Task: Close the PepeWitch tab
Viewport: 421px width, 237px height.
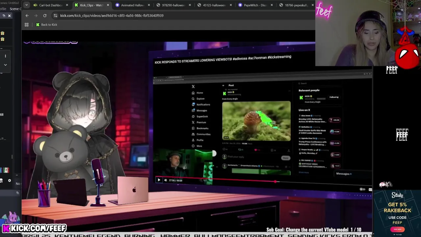Action: [x=271, y=5]
